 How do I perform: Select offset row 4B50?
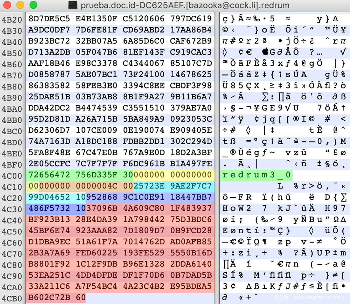12,53
